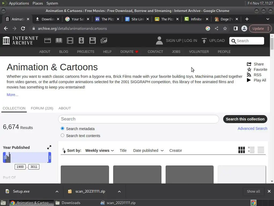This screenshot has width=274, height=206.
Task: Close the downloads bar
Action: pos(269,192)
